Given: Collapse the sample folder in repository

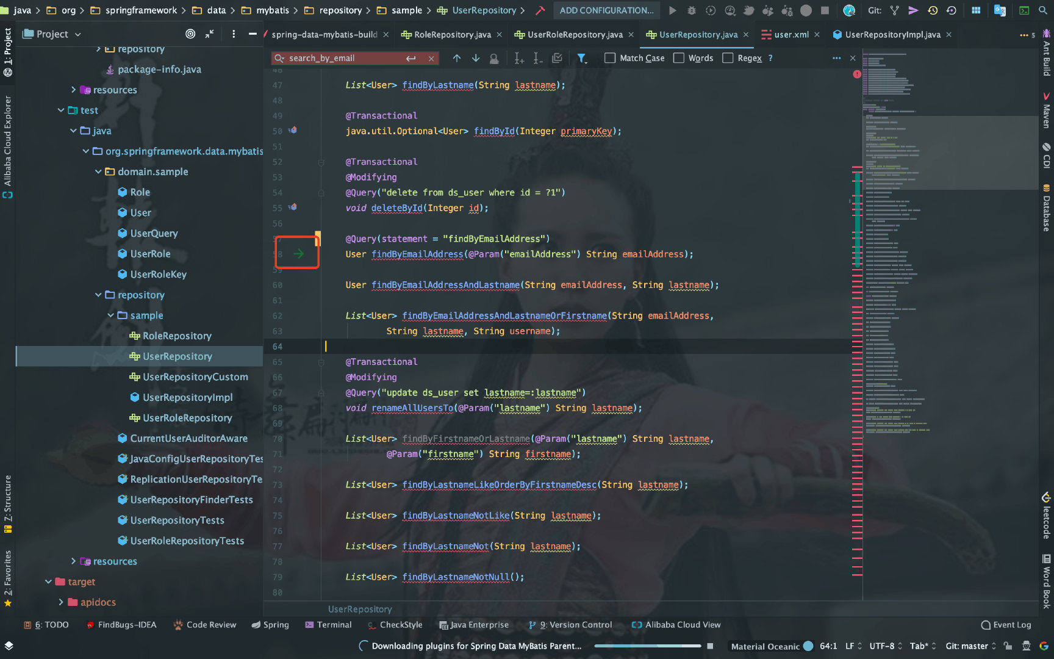Looking at the screenshot, I should click(x=110, y=315).
